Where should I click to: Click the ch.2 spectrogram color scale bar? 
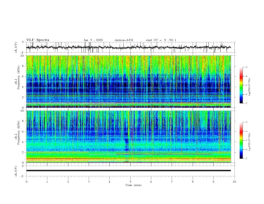[x=241, y=140]
